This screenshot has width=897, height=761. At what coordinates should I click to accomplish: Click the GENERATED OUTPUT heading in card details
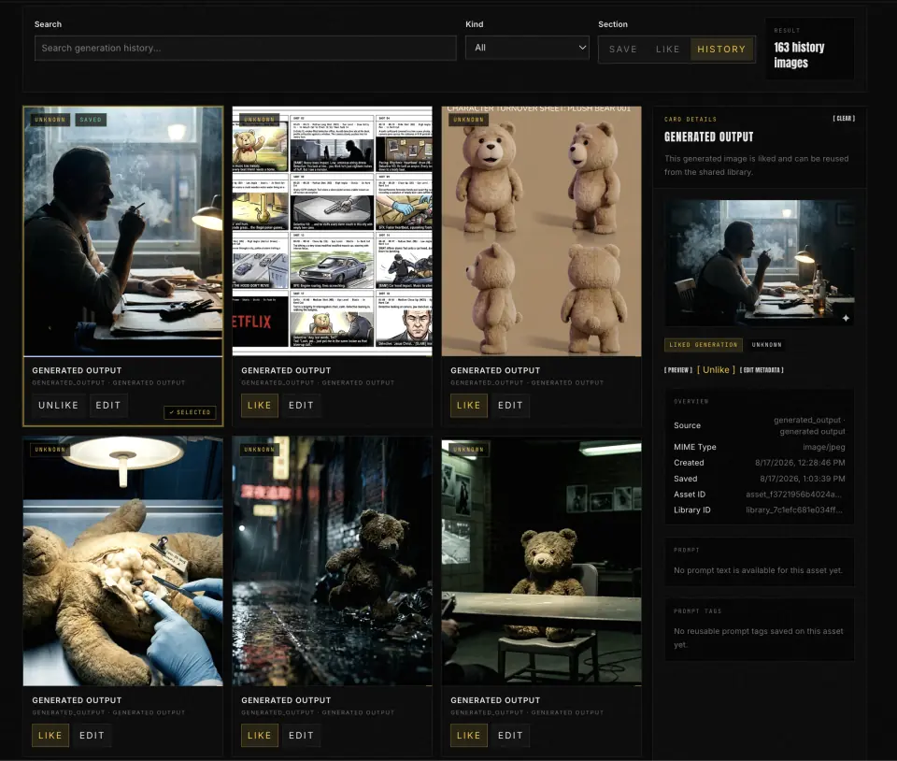709,137
